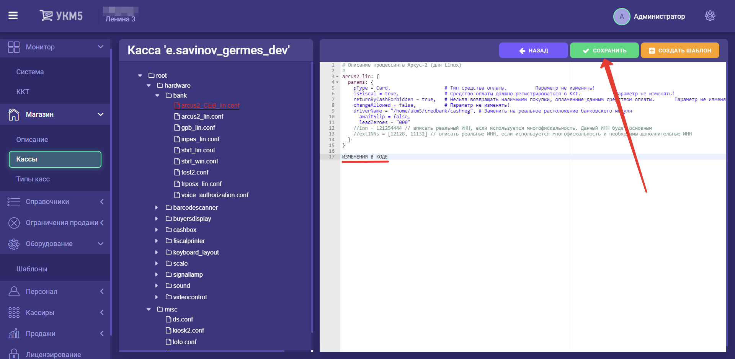Click the Лицензирование lock icon

pyautogui.click(x=14, y=354)
